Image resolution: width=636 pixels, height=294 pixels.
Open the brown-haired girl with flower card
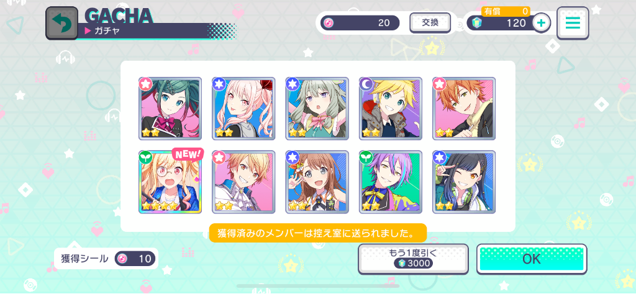(317, 182)
